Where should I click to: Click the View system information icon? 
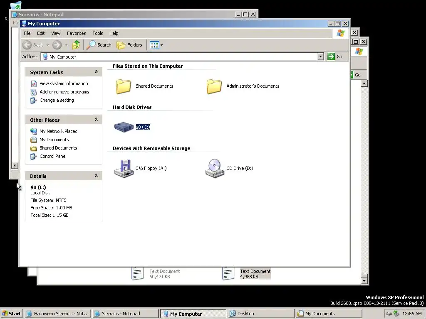coord(34,83)
